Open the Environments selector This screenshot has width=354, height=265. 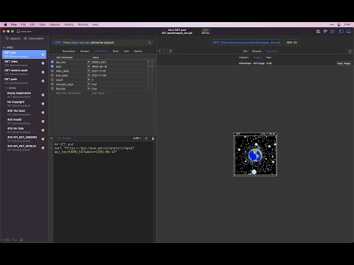(34, 38)
